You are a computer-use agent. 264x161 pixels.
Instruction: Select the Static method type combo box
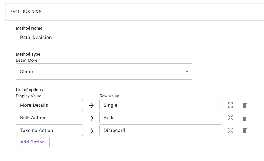pyautogui.click(x=100, y=72)
